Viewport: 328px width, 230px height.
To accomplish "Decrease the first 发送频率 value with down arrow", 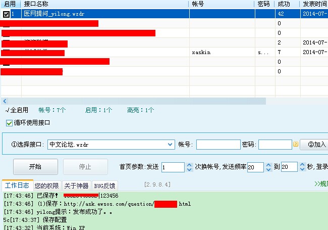I will pos(268,169).
